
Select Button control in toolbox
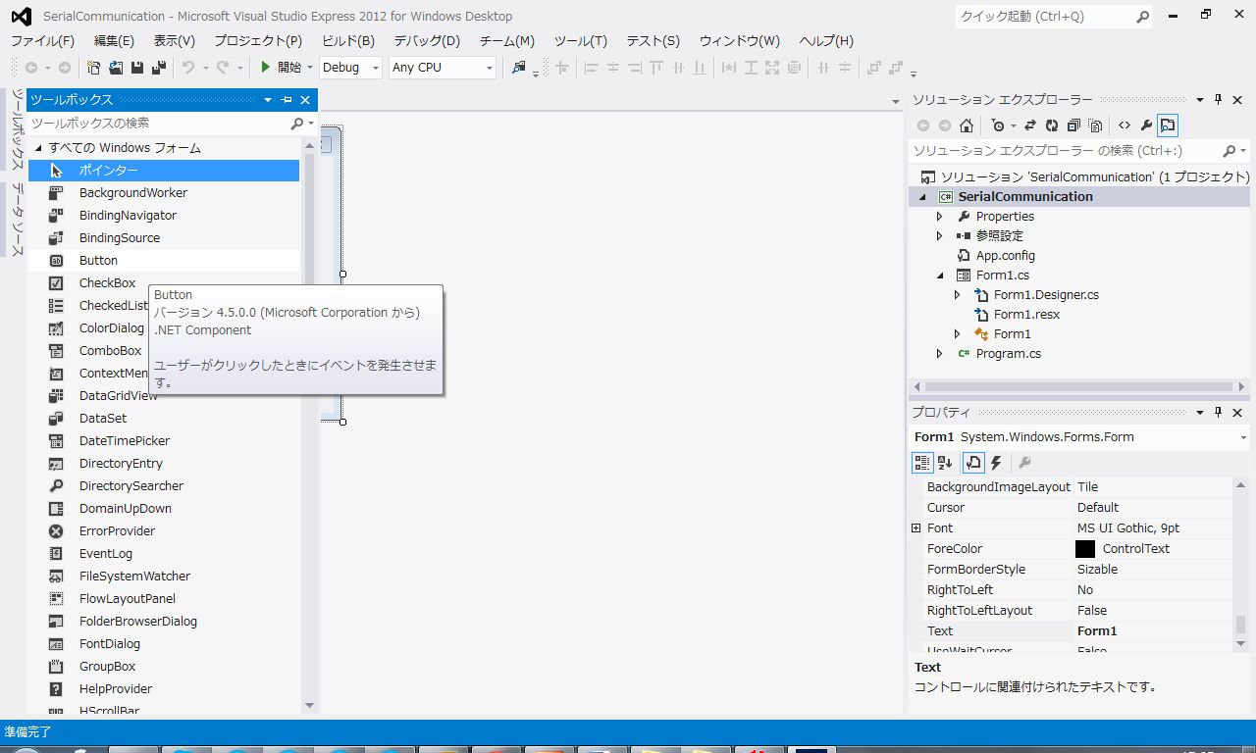pyautogui.click(x=164, y=261)
